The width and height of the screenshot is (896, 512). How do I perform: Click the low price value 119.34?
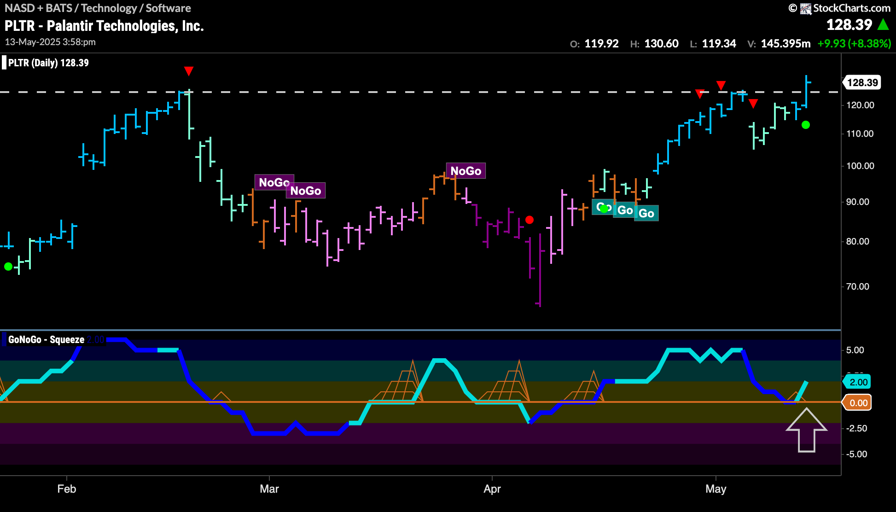(x=719, y=44)
